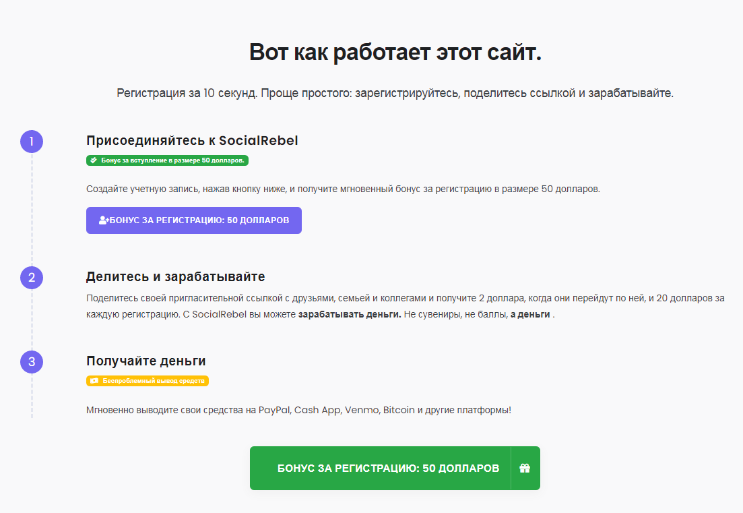Click the main title 'Вот как работает этот сайт'
Screen dimensions: 743x513
(x=395, y=52)
